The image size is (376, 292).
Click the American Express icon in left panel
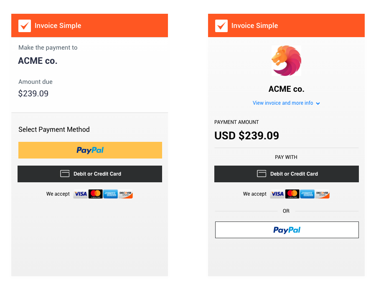pyautogui.click(x=110, y=194)
